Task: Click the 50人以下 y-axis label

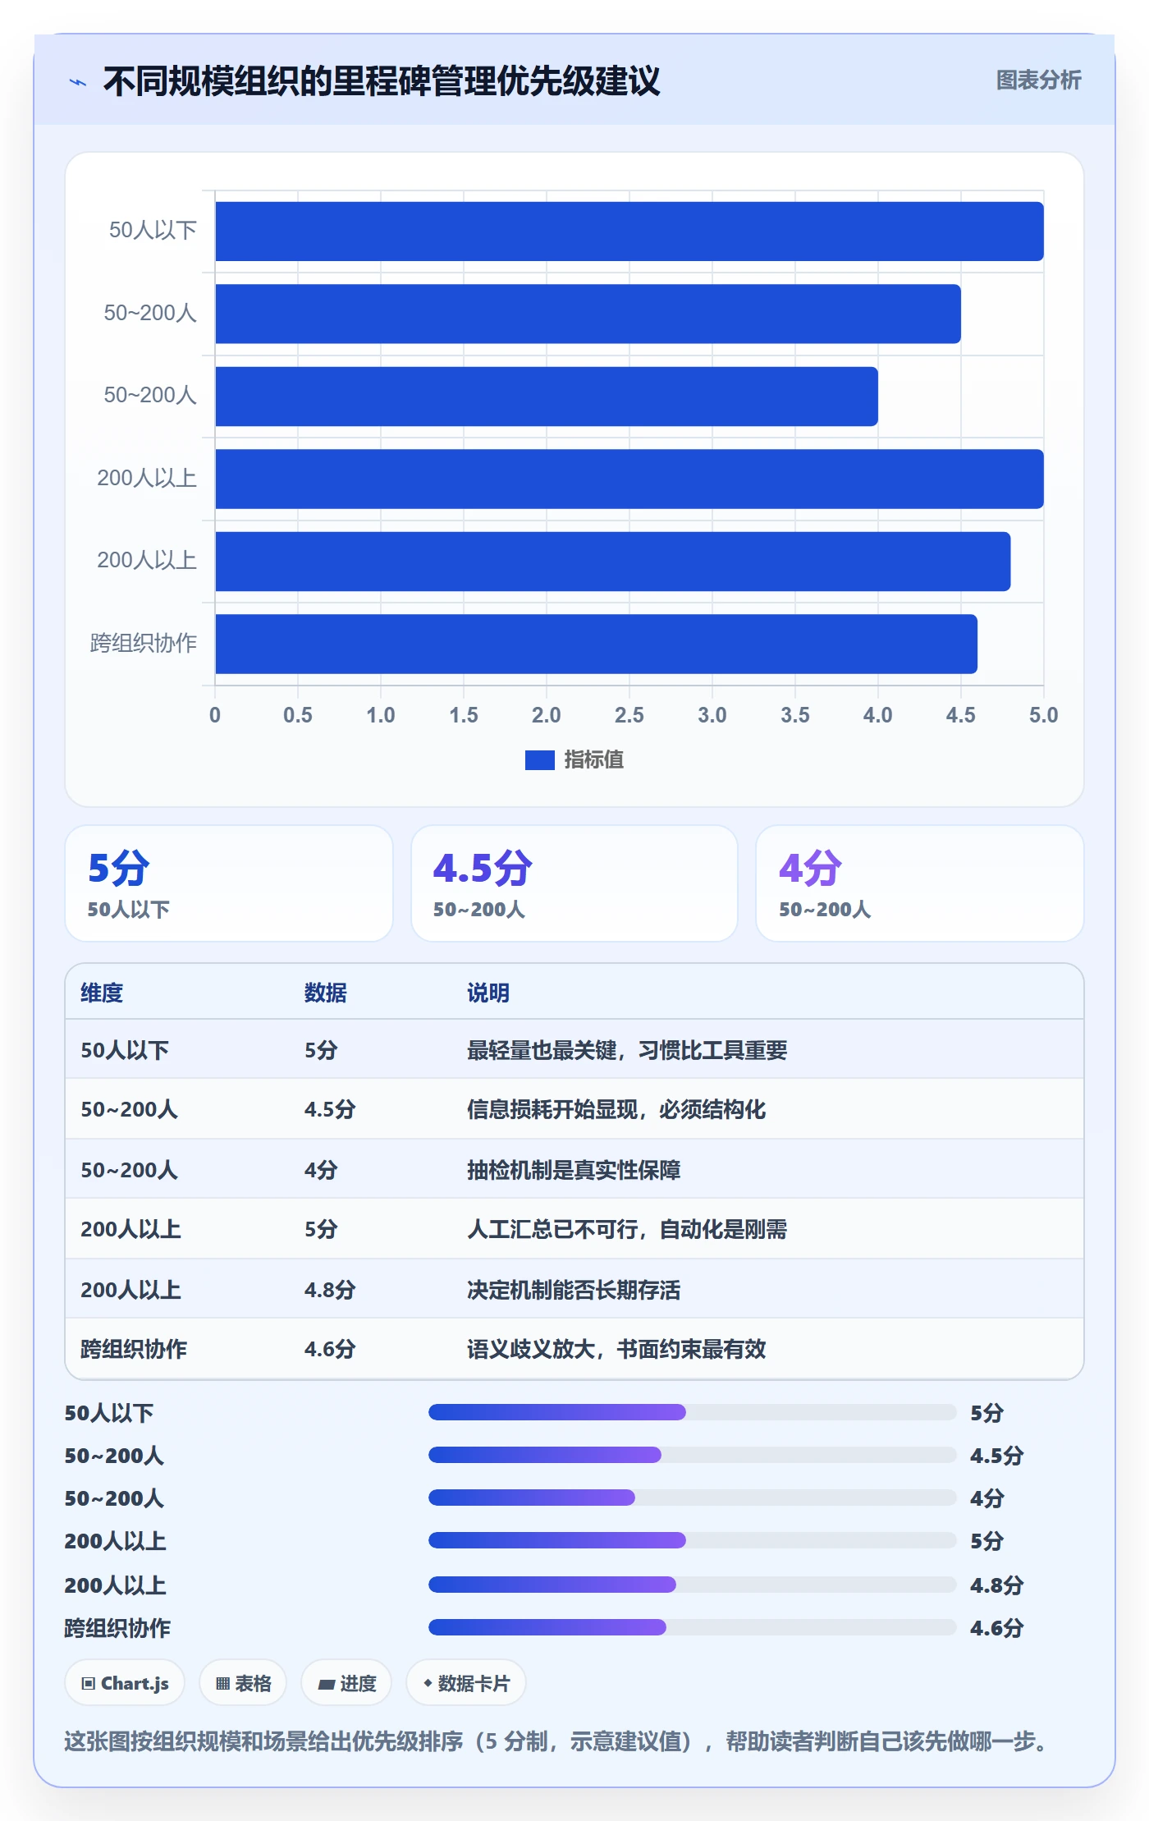Action: click(153, 230)
